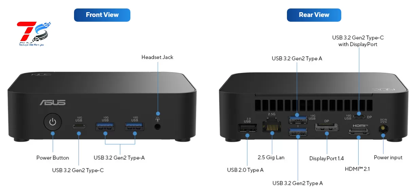This screenshot has width=418, height=193.
Task: Click the headset jack on the front panel
Action: pos(157,127)
